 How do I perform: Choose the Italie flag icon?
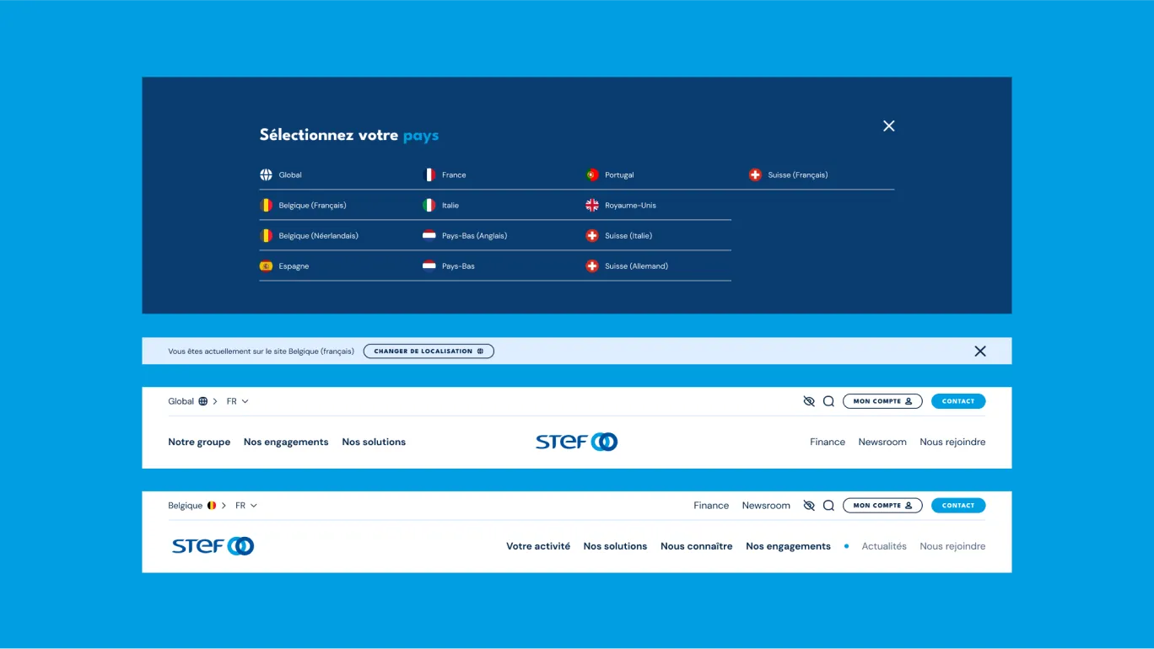coord(429,206)
